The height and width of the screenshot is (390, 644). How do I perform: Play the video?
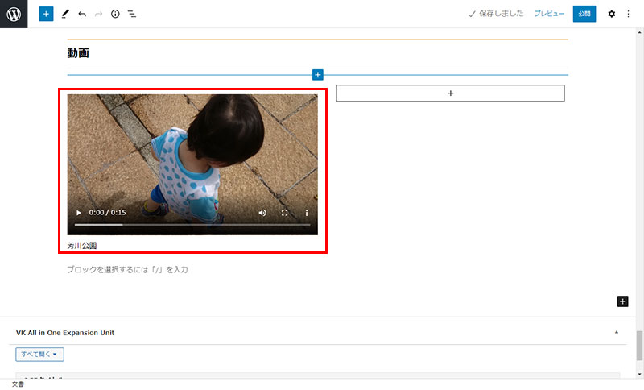[78, 213]
